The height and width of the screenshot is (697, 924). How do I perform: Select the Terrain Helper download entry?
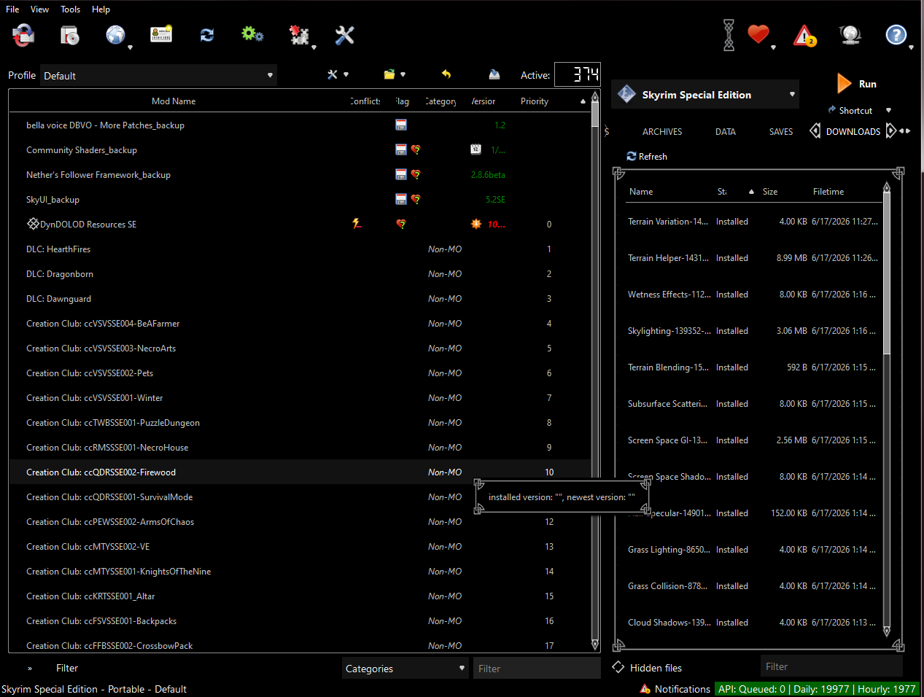[x=753, y=258]
